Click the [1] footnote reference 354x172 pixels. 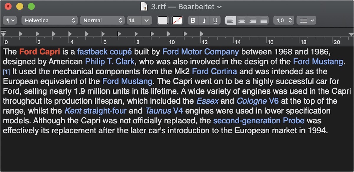pos(6,72)
